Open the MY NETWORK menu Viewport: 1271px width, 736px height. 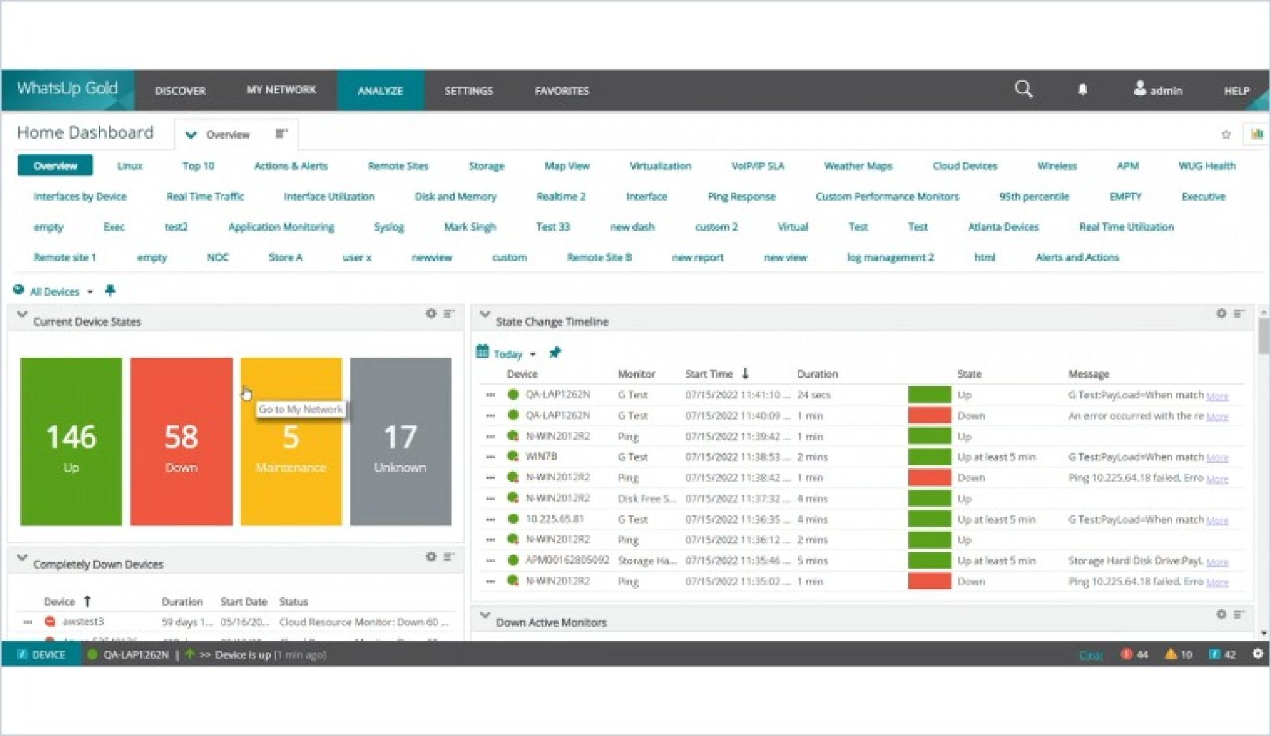point(281,90)
